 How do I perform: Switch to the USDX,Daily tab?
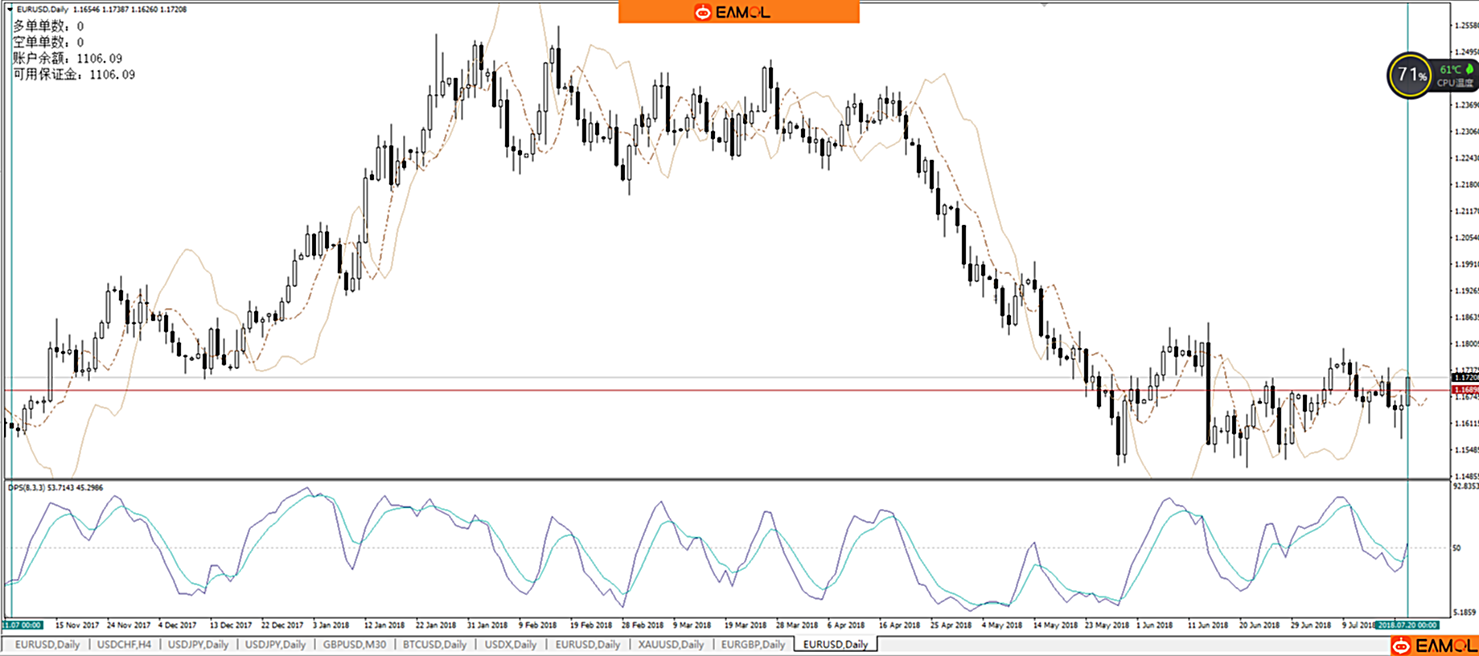(510, 645)
